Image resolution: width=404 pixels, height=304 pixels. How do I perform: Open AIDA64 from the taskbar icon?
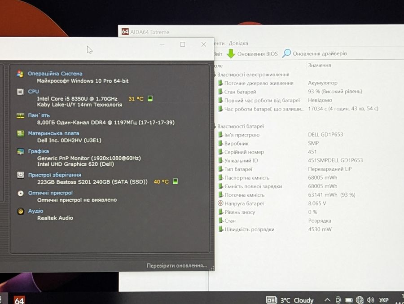click(x=19, y=300)
